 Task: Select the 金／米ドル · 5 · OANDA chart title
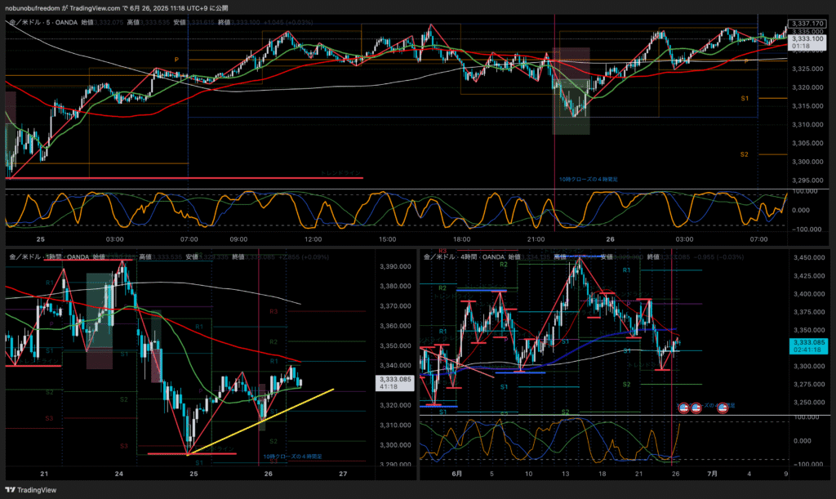pyautogui.click(x=43, y=22)
